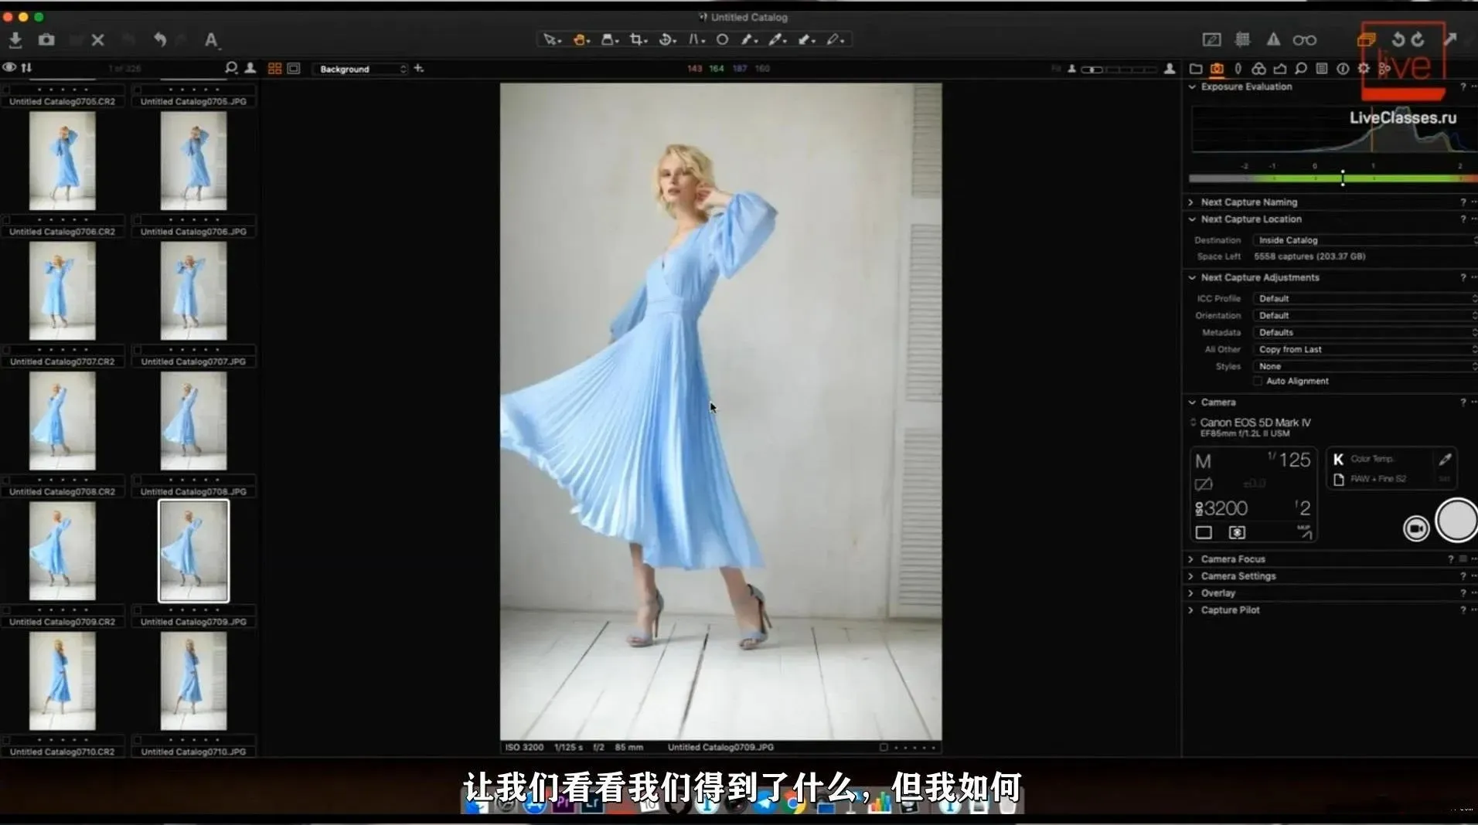1478x825 pixels.
Task: Click the Undo arrow icon
Action: [159, 39]
